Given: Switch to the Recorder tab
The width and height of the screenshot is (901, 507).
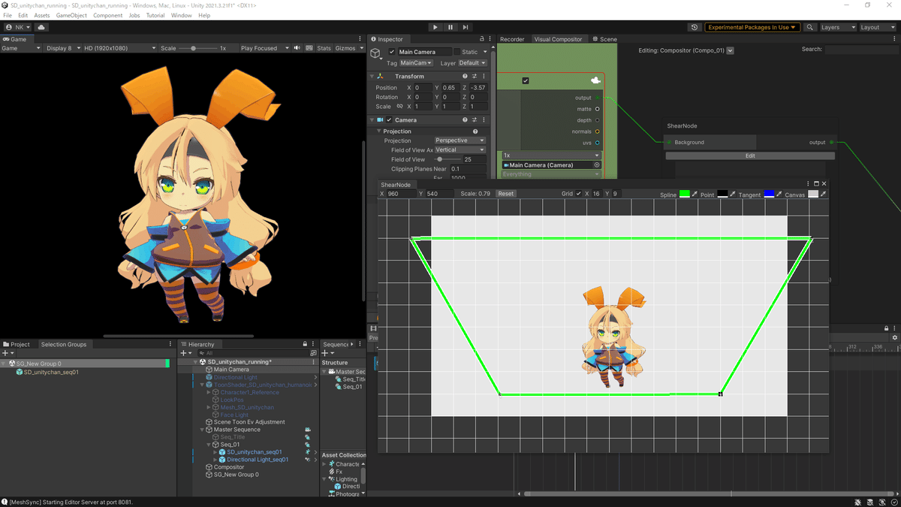Looking at the screenshot, I should [512, 39].
